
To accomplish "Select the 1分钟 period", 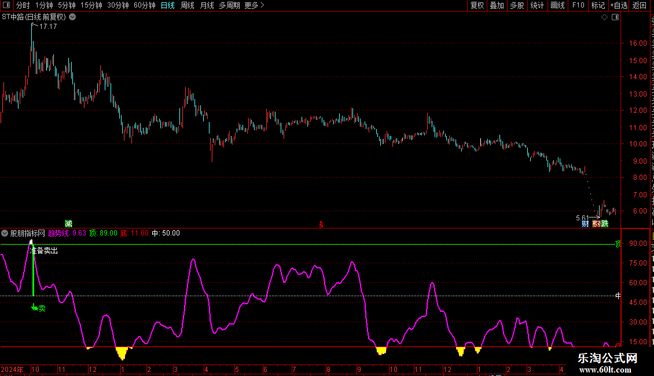I will (x=44, y=5).
